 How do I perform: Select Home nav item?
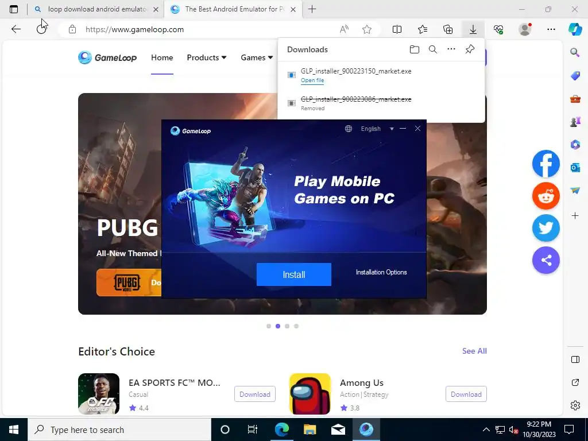pyautogui.click(x=162, y=57)
